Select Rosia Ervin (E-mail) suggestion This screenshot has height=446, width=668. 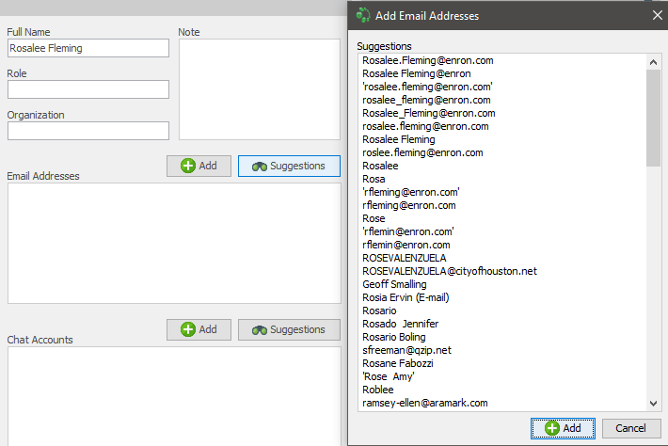(406, 297)
